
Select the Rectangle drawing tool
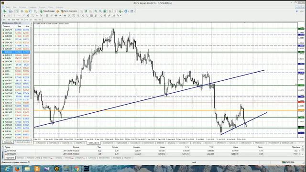pyautogui.click(x=65, y=16)
